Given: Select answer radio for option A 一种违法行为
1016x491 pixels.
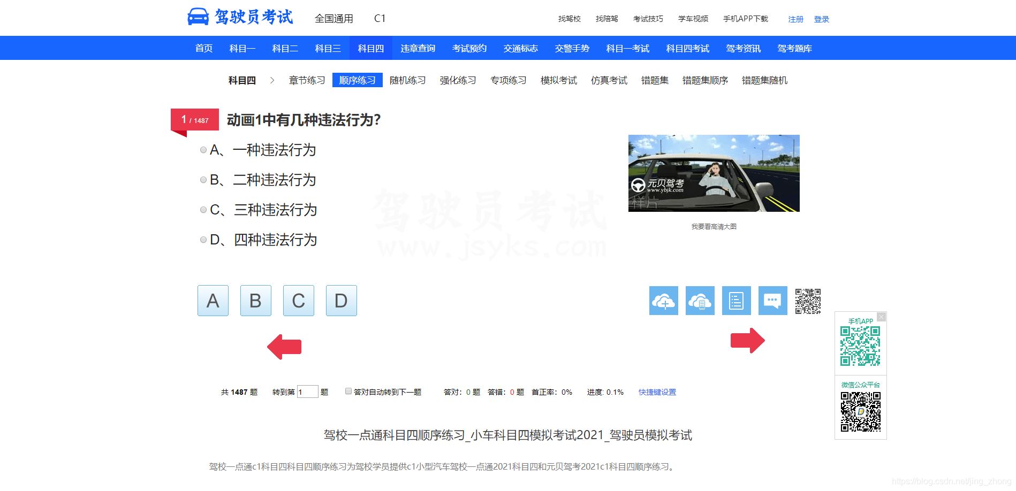Looking at the screenshot, I should click(x=203, y=150).
